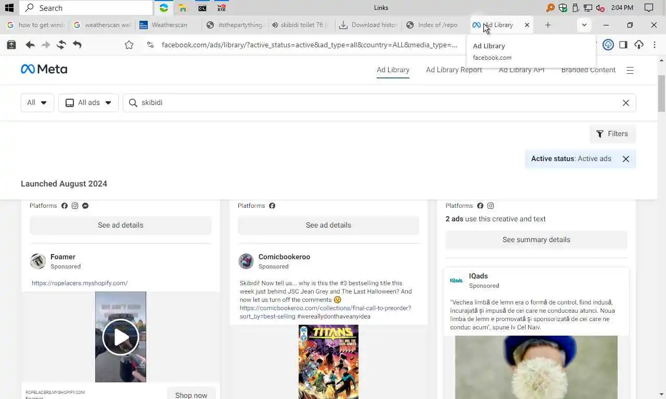
Task: Open ropelacers.myshopify.com link
Action: point(80,283)
